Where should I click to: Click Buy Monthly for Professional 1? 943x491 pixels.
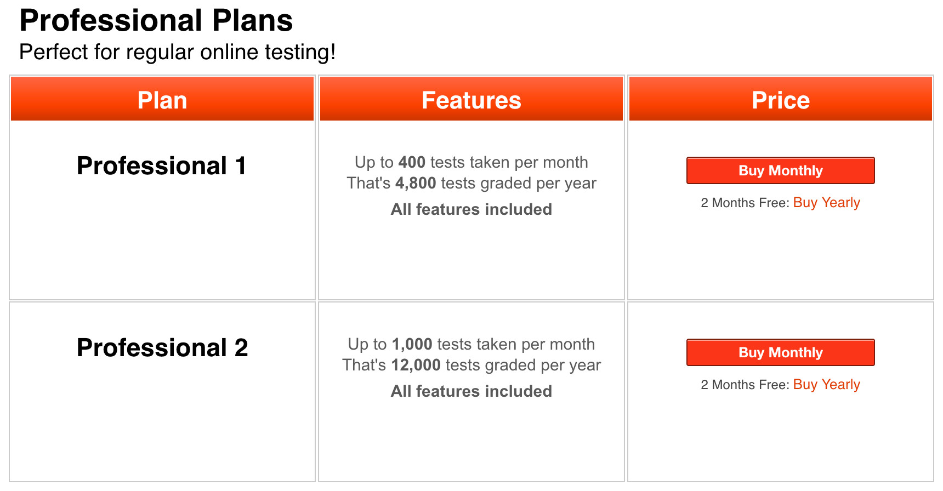click(780, 170)
